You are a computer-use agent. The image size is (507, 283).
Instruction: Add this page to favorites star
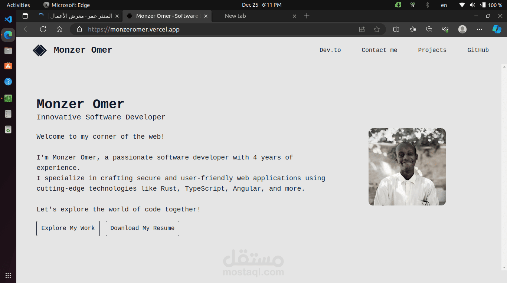click(377, 29)
